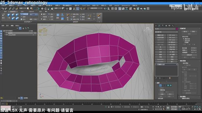Activate the Select and Rotate tool

[45, 8]
